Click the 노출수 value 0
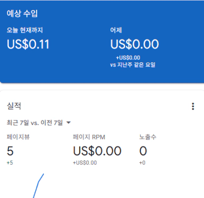 tap(143, 151)
